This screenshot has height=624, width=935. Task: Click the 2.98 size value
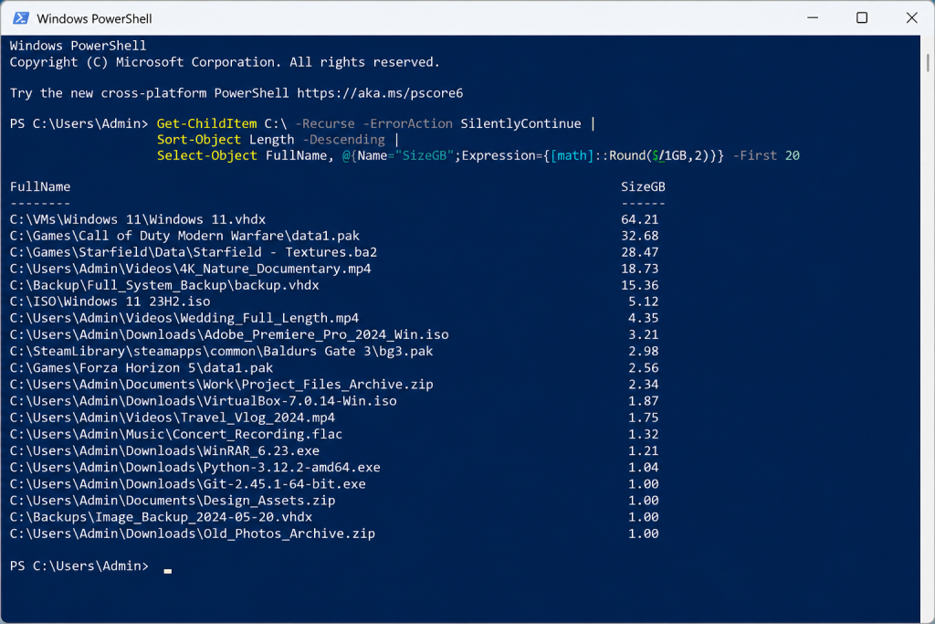point(644,352)
